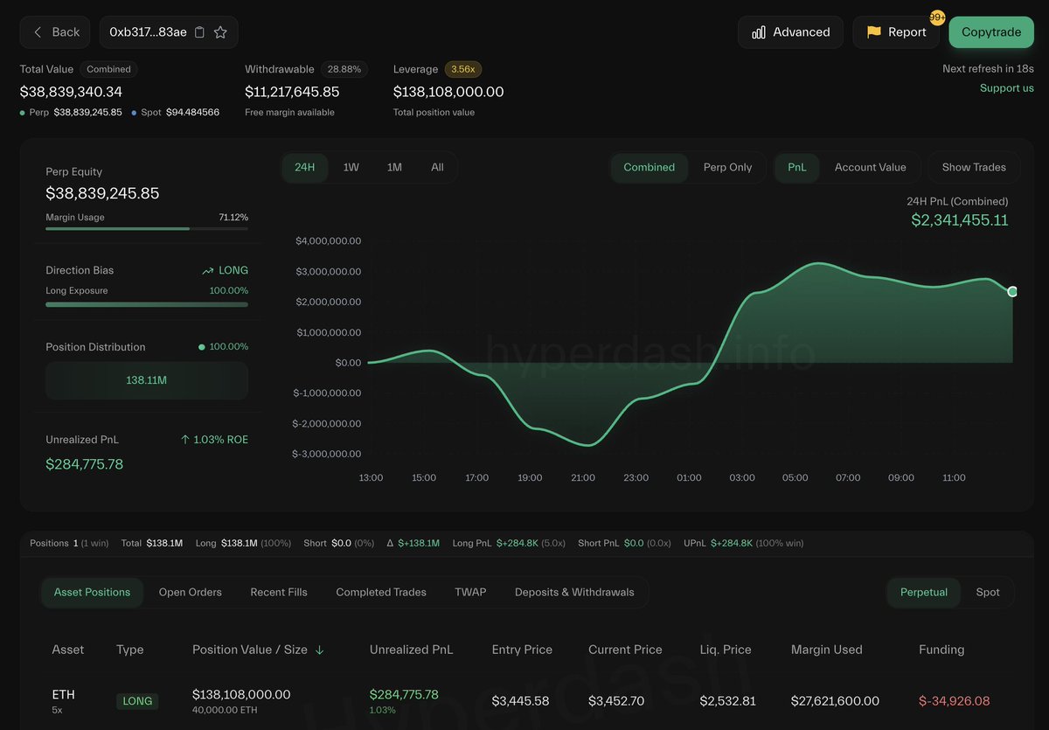
Task: Click the LONG direction trend icon
Action: pyautogui.click(x=208, y=271)
